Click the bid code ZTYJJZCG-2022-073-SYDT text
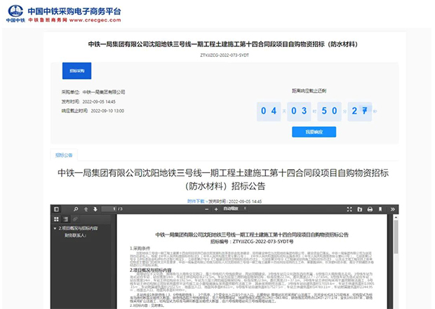Image resolution: width=435 pixels, height=309 pixels. click(225, 55)
